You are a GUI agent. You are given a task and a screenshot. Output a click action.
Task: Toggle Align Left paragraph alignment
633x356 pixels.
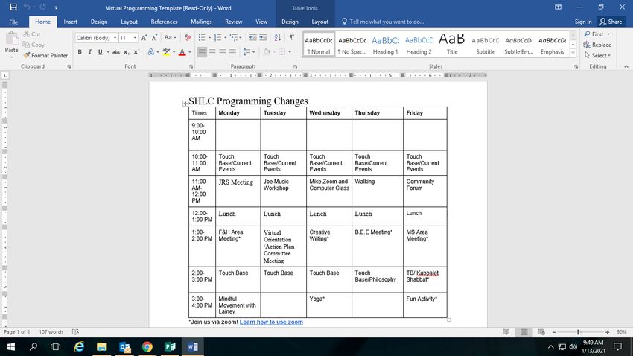(x=202, y=51)
